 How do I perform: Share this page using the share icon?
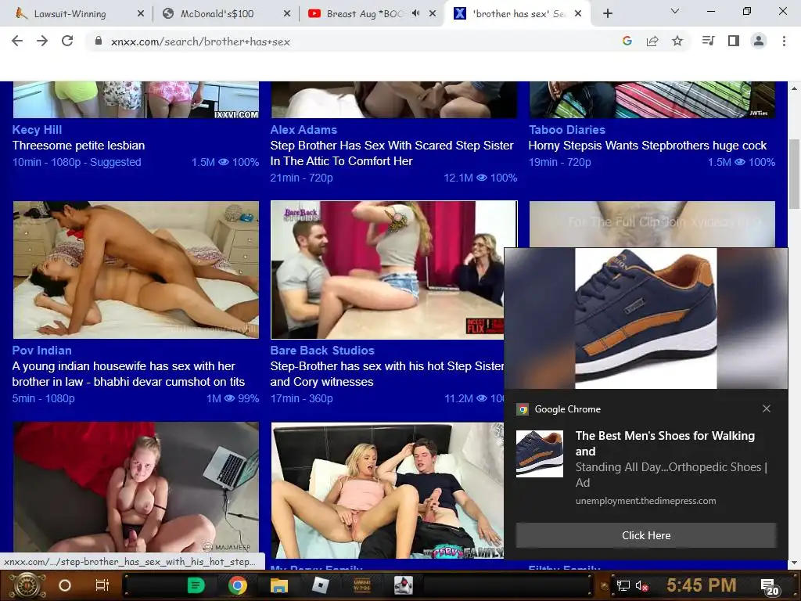point(652,41)
